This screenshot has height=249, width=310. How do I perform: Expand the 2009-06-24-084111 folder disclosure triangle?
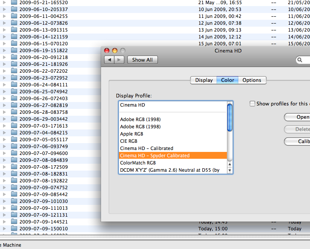pyautogui.click(x=4, y=85)
